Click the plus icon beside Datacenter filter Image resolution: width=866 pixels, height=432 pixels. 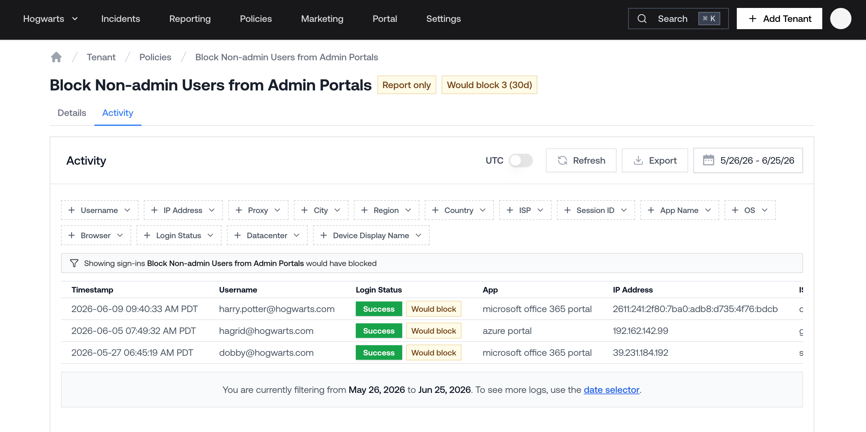(237, 235)
